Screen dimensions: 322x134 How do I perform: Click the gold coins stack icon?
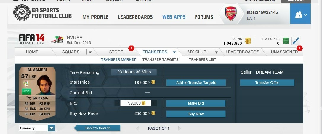click(248, 41)
